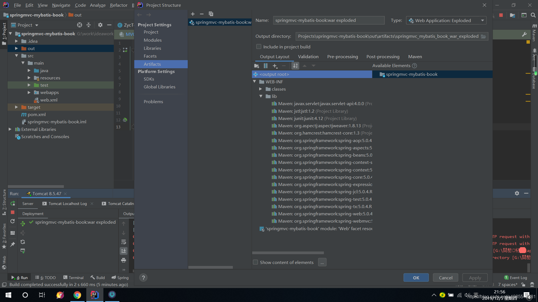Remove the selected artifact with the minus icon
The width and height of the screenshot is (538, 302).
click(x=202, y=14)
